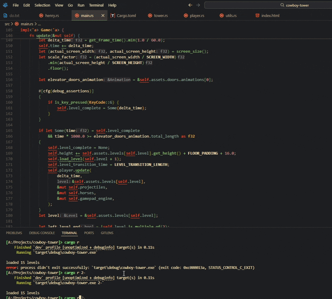This screenshot has height=299, width=332.
Task: Click the TOML icon on Cargo.toml tab
Action: coord(113,15)
